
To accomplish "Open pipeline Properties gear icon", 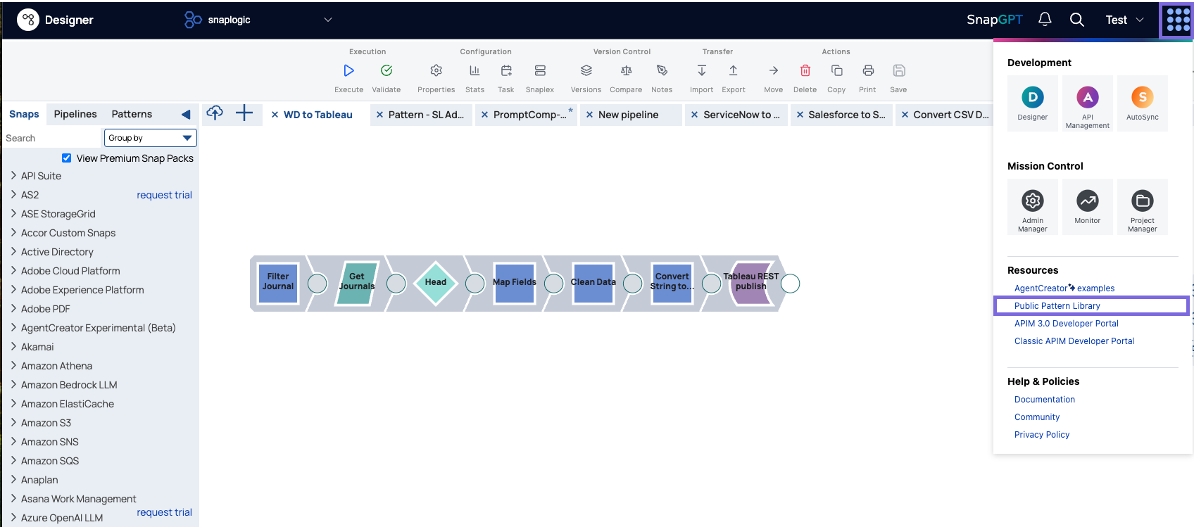I will [436, 70].
